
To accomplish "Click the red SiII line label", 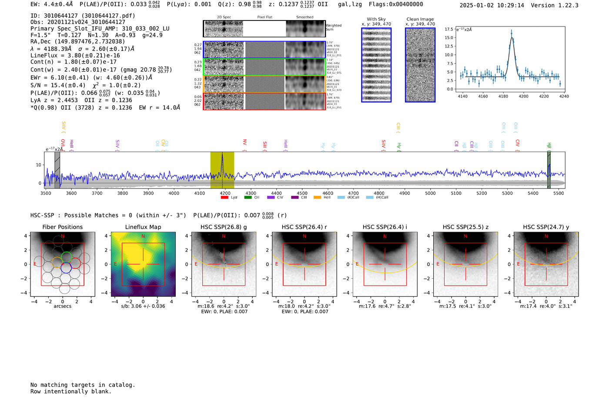I will (265, 144).
